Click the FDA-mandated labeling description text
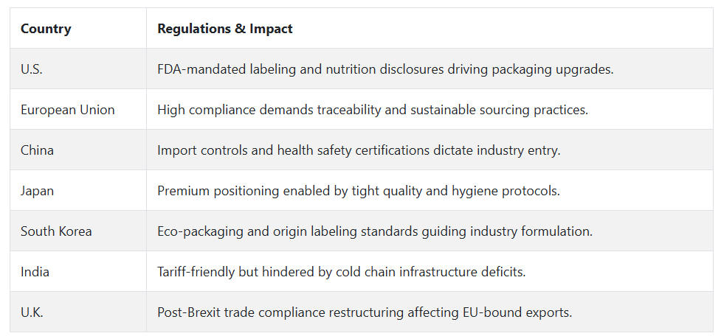This screenshot has height=336, width=721. [385, 69]
